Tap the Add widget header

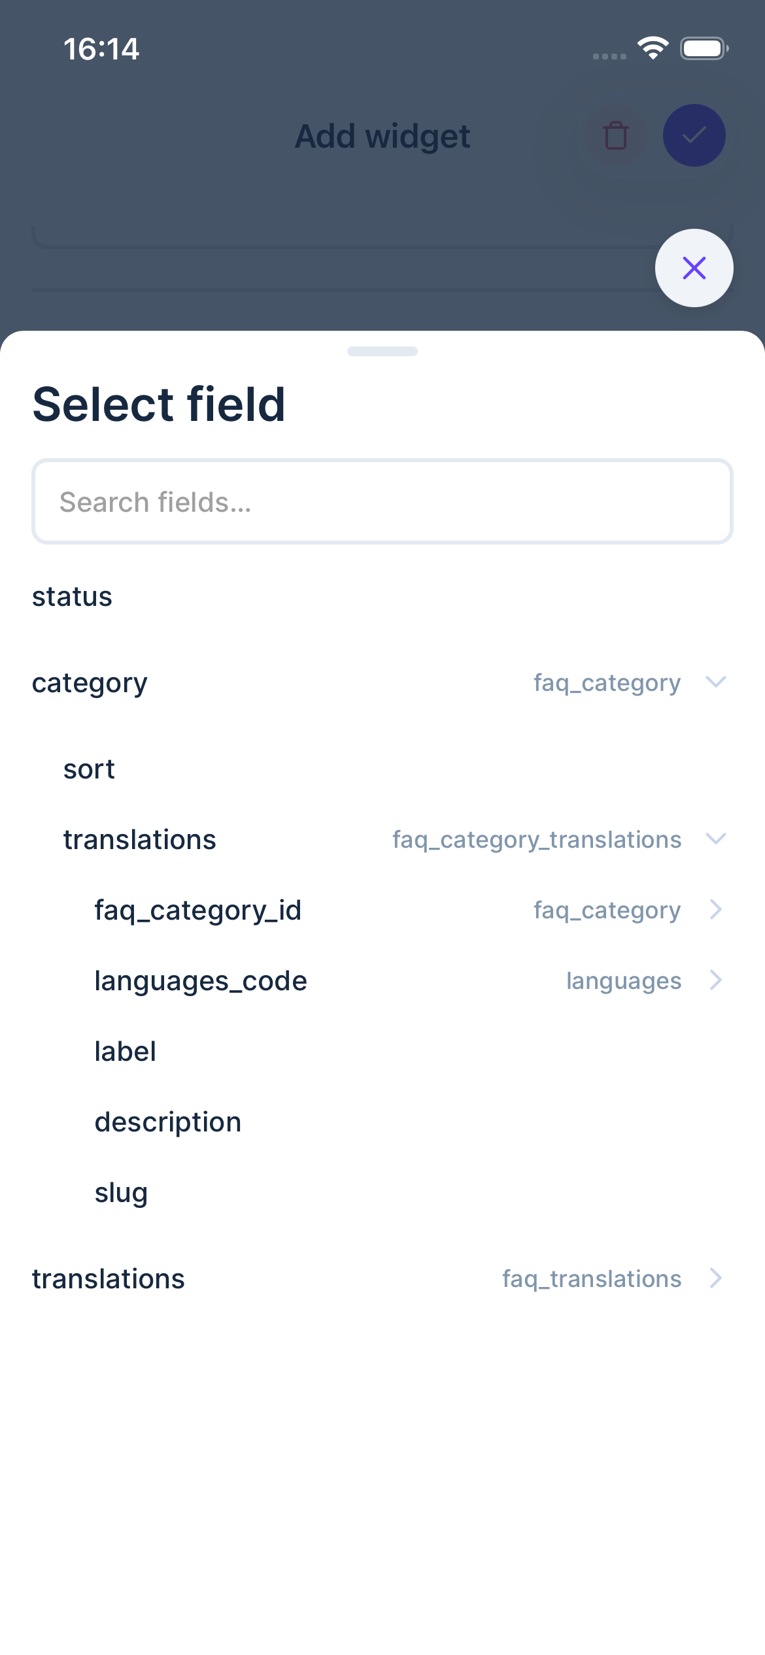tap(382, 135)
